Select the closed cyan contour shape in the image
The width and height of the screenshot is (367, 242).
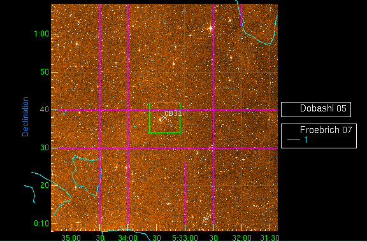pyautogui.click(x=87, y=176)
